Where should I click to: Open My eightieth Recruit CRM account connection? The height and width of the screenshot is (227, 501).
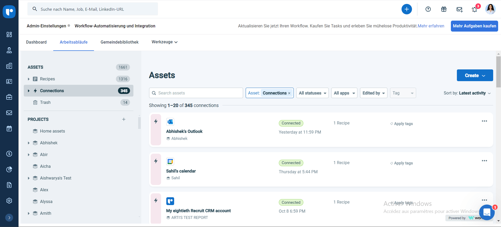pos(198,211)
